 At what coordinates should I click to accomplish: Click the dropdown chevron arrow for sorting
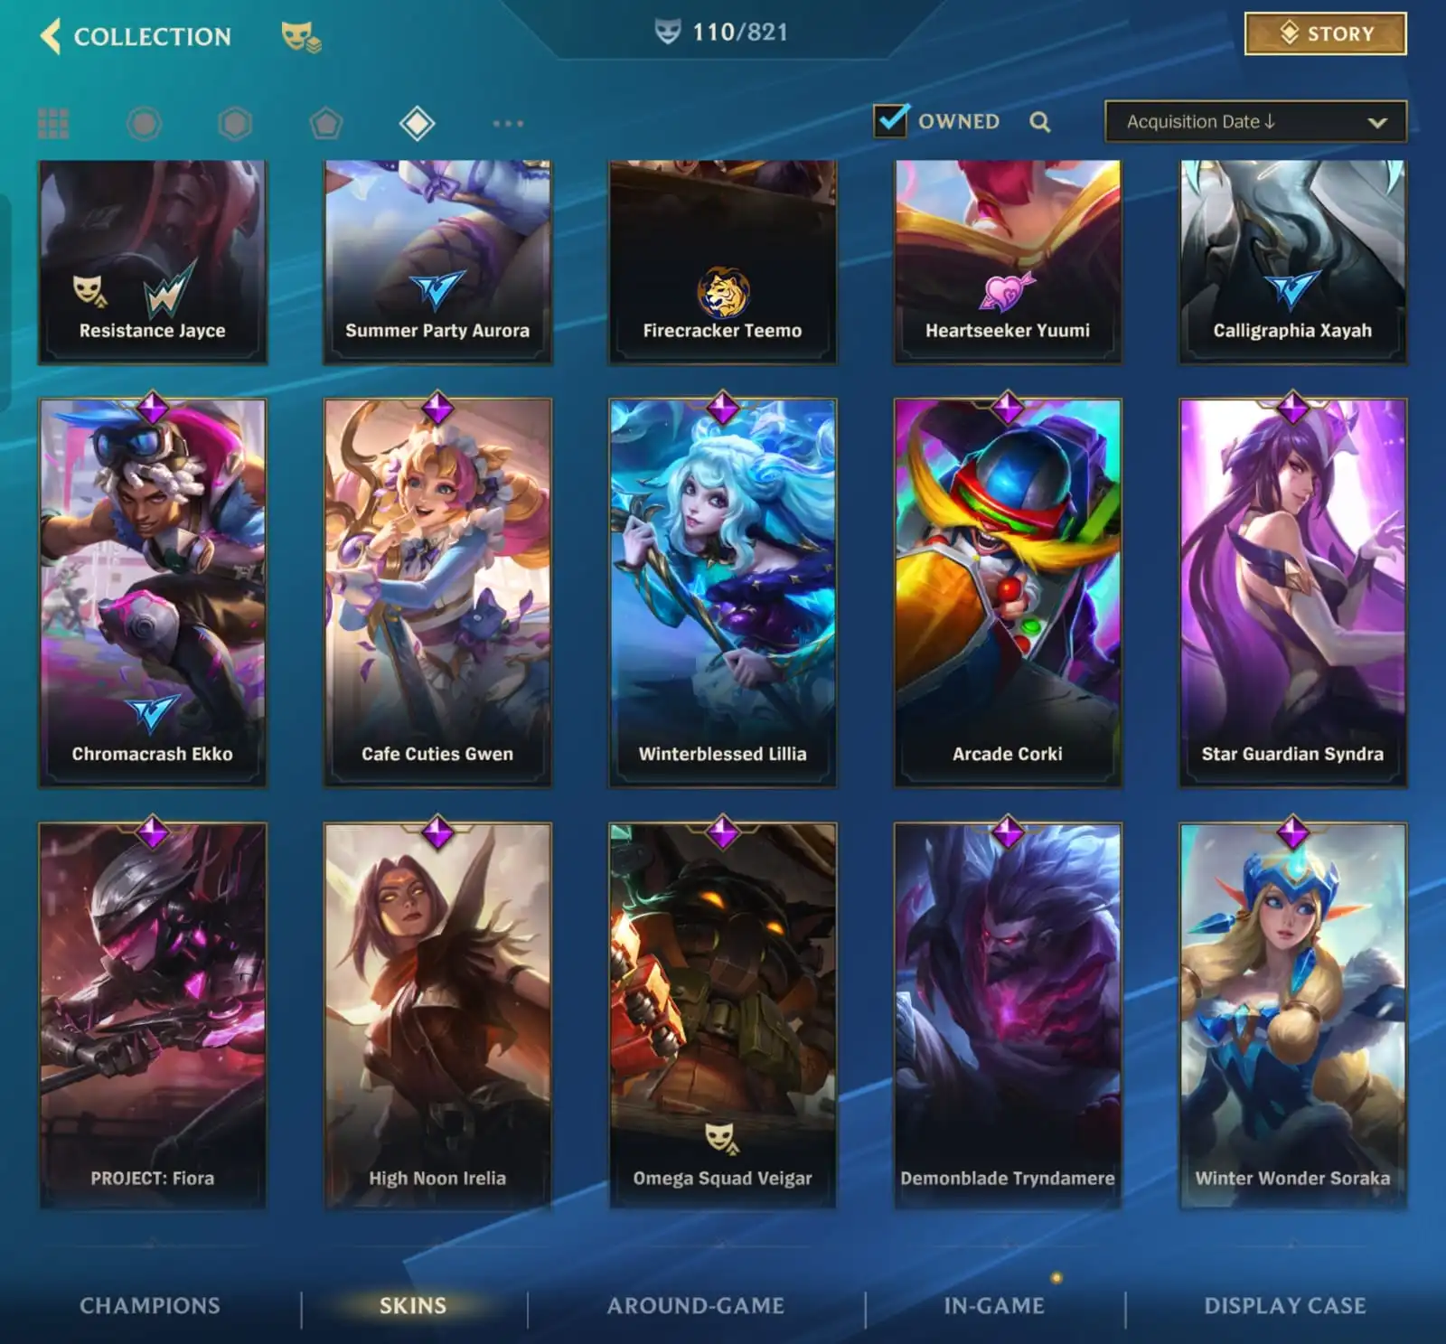[1377, 122]
